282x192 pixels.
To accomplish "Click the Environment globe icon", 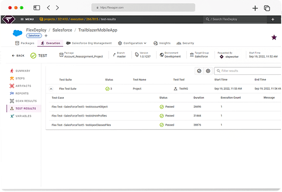I will [162, 55].
